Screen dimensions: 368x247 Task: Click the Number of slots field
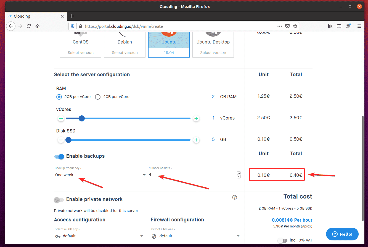[192, 175]
